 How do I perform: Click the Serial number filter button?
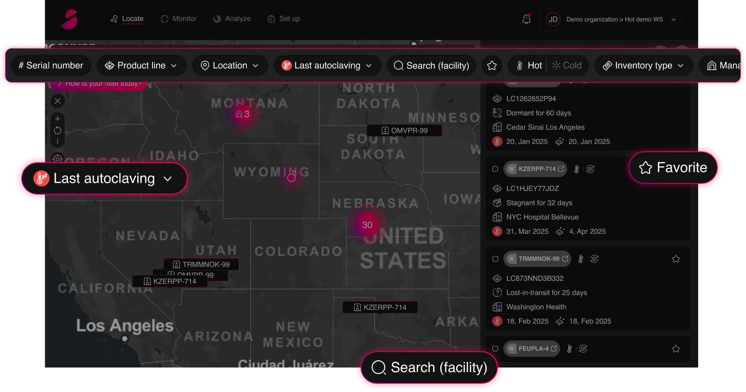coord(51,65)
